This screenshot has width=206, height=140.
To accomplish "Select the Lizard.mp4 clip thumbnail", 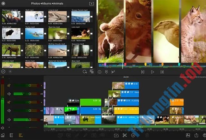I will (x=57, y=17).
